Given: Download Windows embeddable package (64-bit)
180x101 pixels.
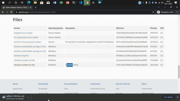Looking at the screenshot, I should [x=30, y=51].
